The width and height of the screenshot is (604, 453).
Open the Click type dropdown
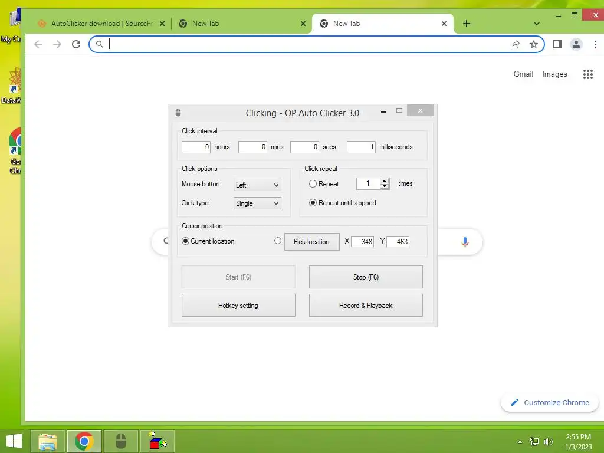coord(257,203)
